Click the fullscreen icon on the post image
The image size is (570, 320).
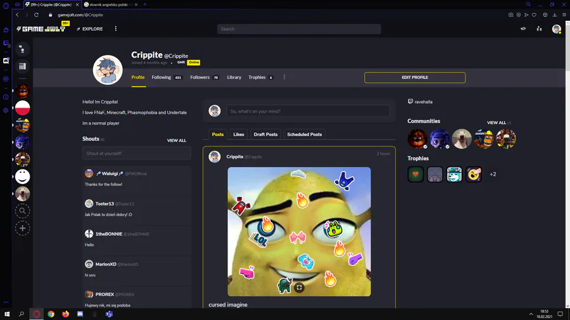[299, 287]
